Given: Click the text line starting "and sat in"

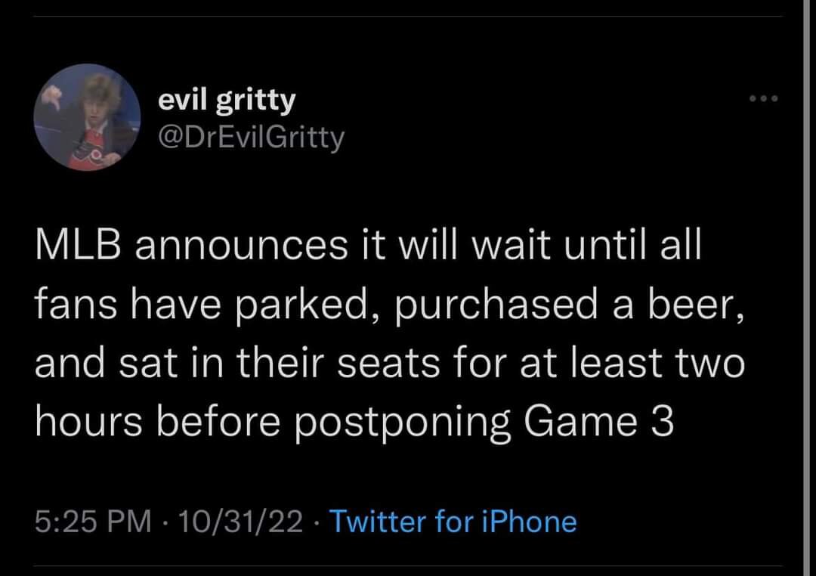Looking at the screenshot, I should point(390,364).
